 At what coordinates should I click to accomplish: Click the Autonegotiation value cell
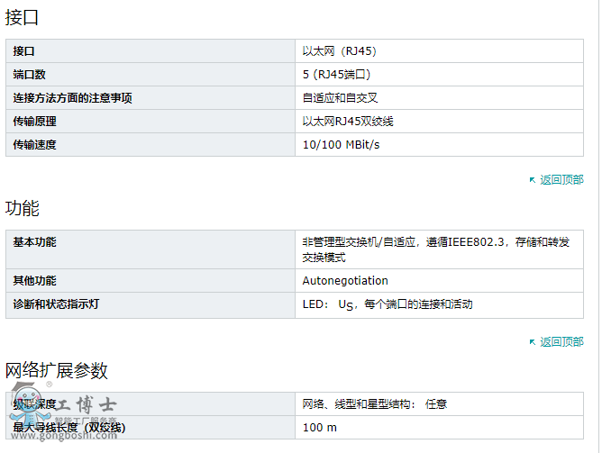(439, 281)
